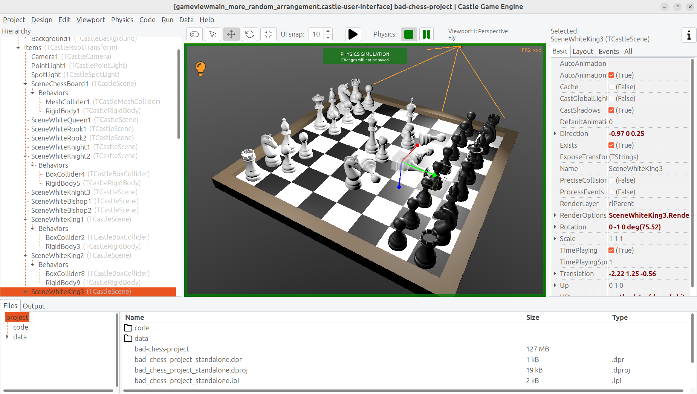Expand the RenderOptions property

(555, 215)
